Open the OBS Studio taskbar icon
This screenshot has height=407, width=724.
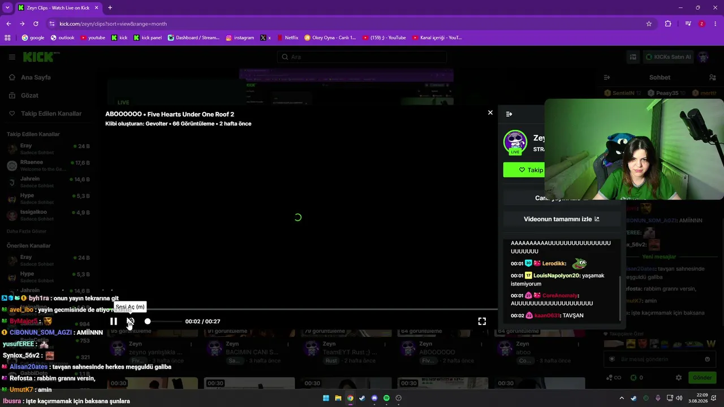(x=399, y=398)
